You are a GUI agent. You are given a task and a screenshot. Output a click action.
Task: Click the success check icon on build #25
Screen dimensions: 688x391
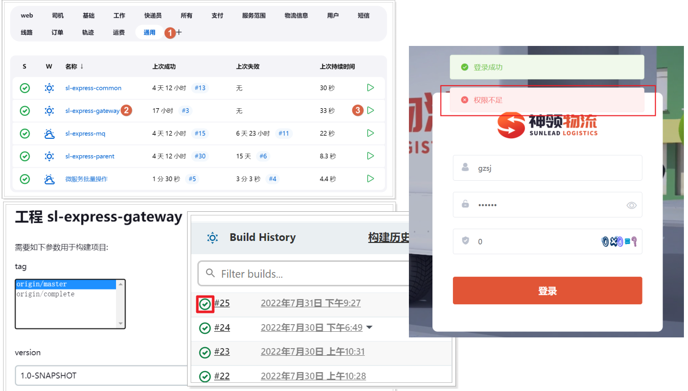point(204,304)
